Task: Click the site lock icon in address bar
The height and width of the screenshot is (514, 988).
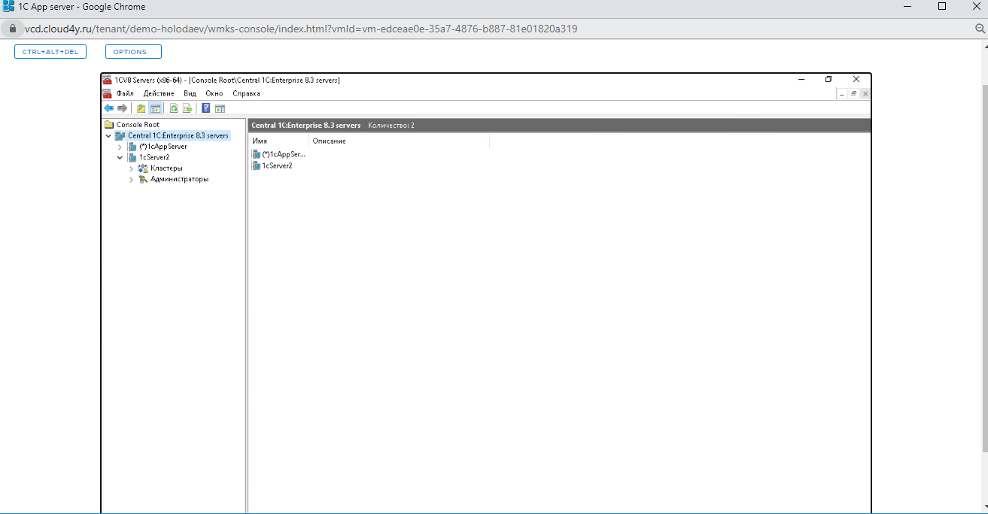Action: (12, 29)
